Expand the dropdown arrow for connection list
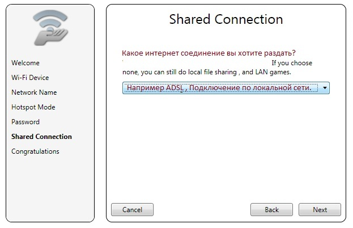 click(325, 88)
